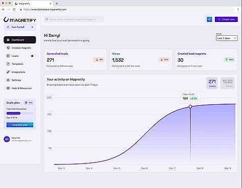Image resolution: width=242 pixels, height=188 pixels.
Task: Click the Upgrade plan button
Action: pos(20,125)
